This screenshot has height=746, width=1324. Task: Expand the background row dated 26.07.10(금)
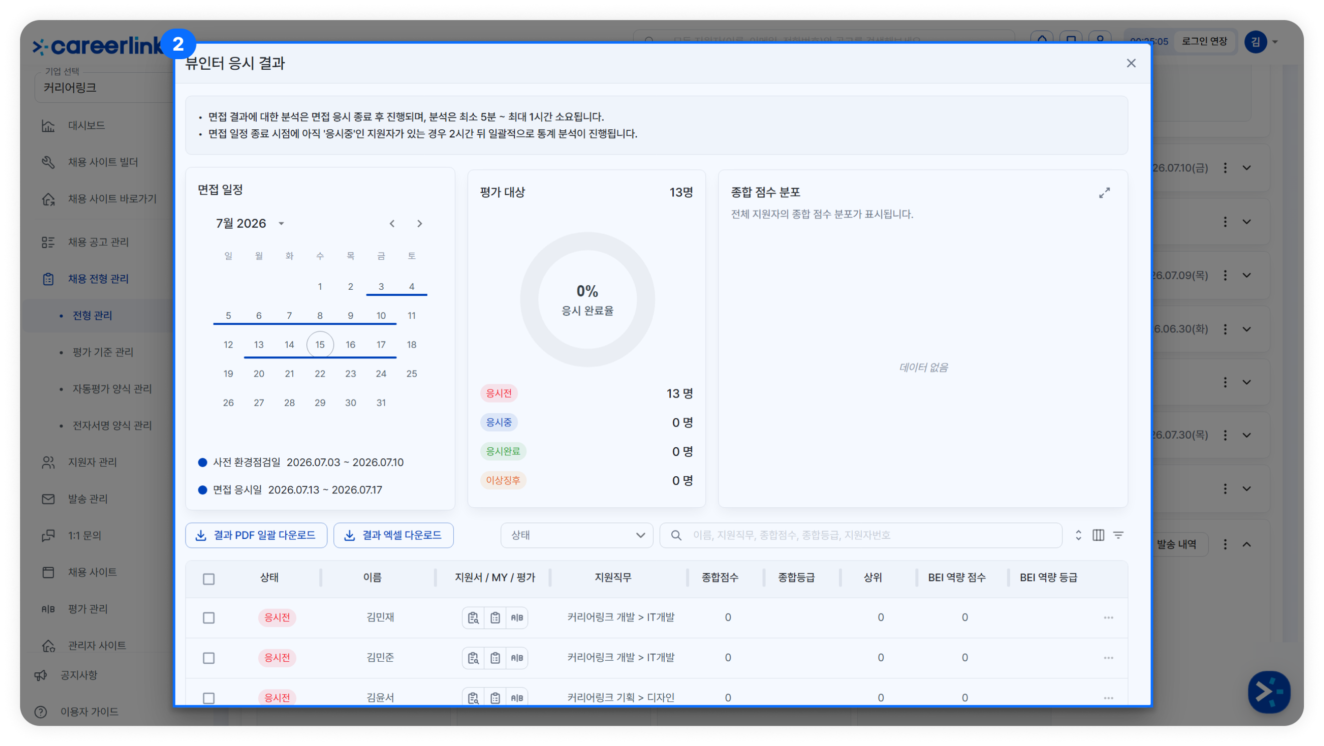click(1246, 168)
